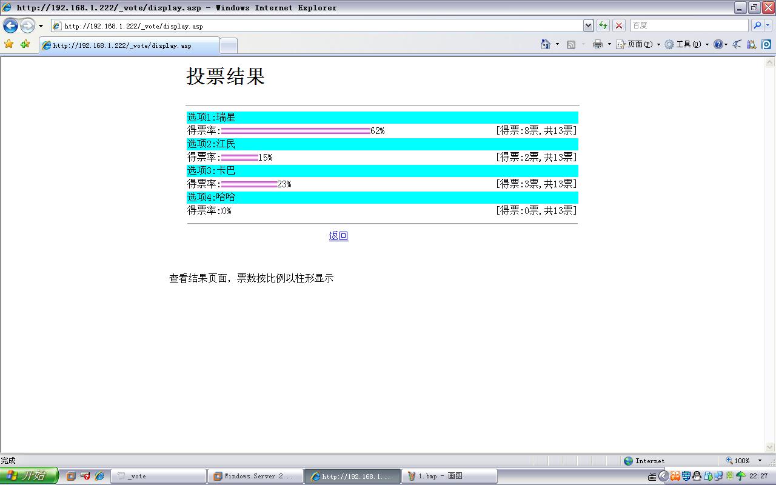
Task: Open the search provider options dropdown
Action: 768,25
